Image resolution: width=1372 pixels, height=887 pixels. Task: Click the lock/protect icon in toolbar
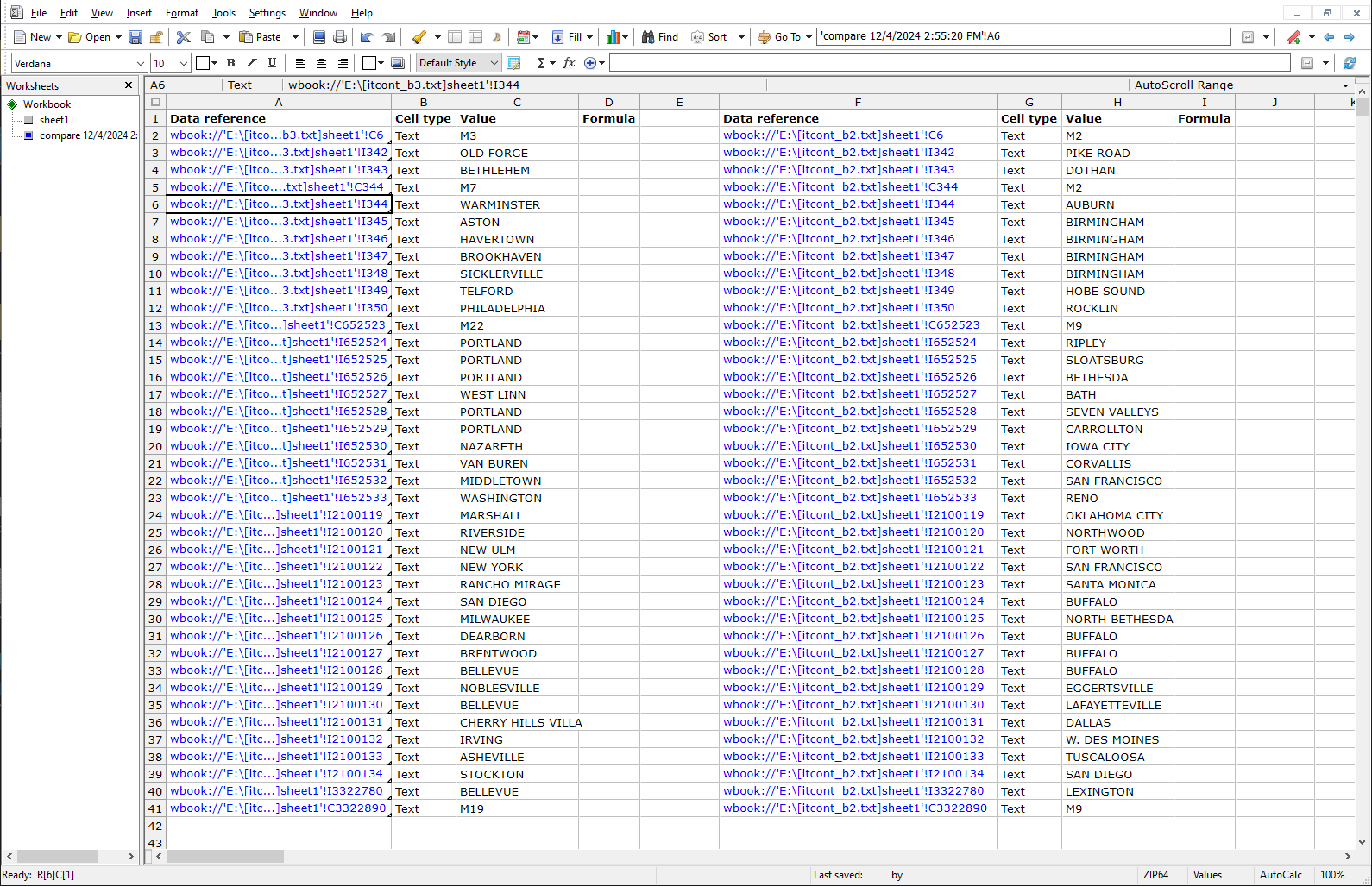pos(156,37)
